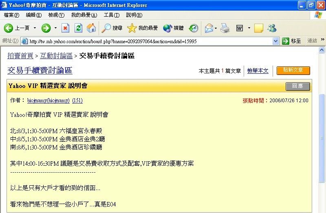The width and height of the screenshot is (326, 213).
Task: Open author biojeramy profile link
Action: (x=48, y=101)
